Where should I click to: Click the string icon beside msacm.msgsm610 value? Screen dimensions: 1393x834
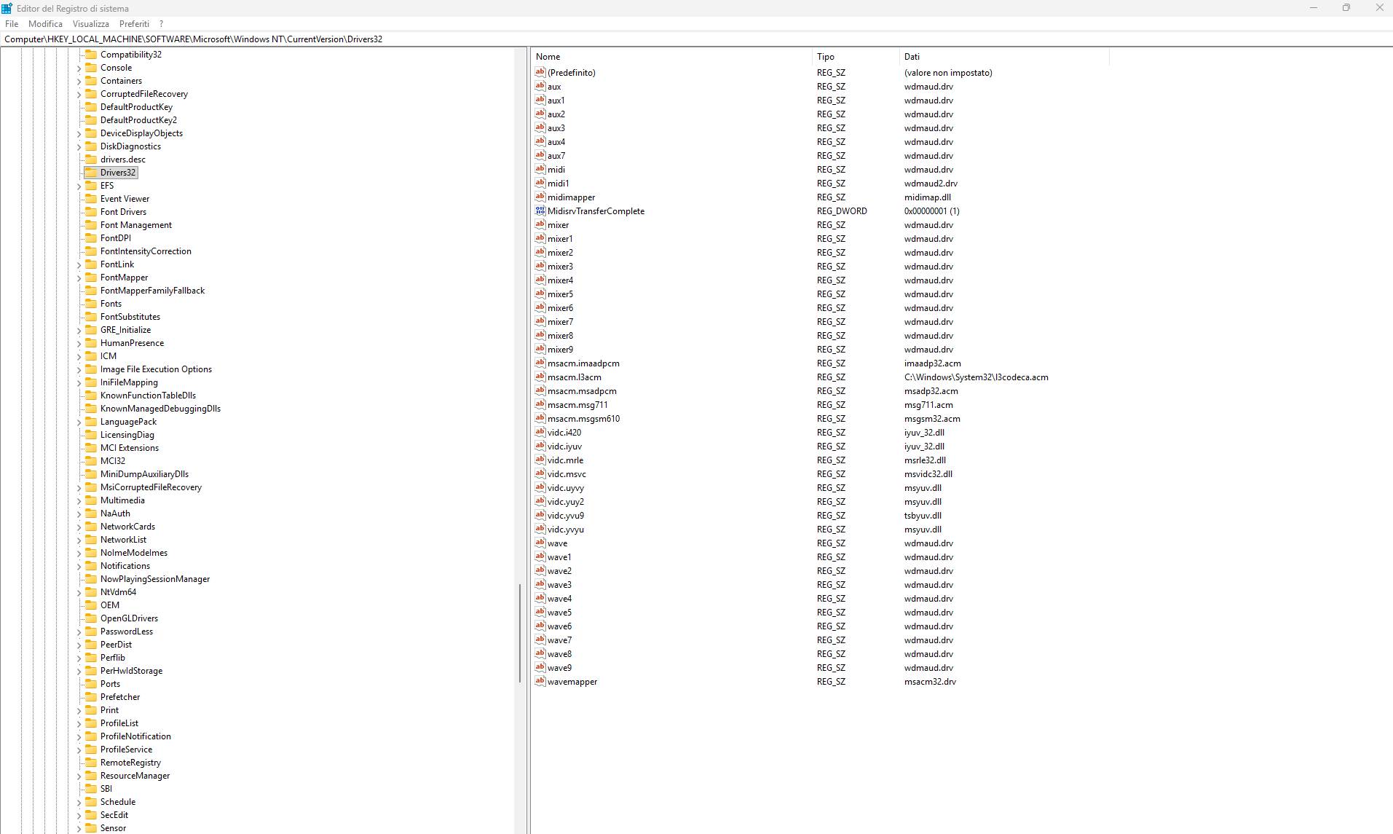pyautogui.click(x=540, y=418)
